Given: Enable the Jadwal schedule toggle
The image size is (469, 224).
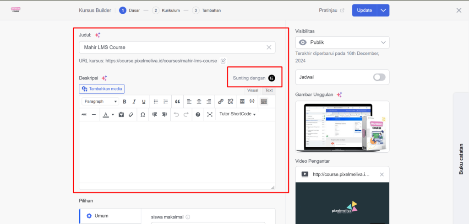Looking at the screenshot, I should pyautogui.click(x=379, y=77).
